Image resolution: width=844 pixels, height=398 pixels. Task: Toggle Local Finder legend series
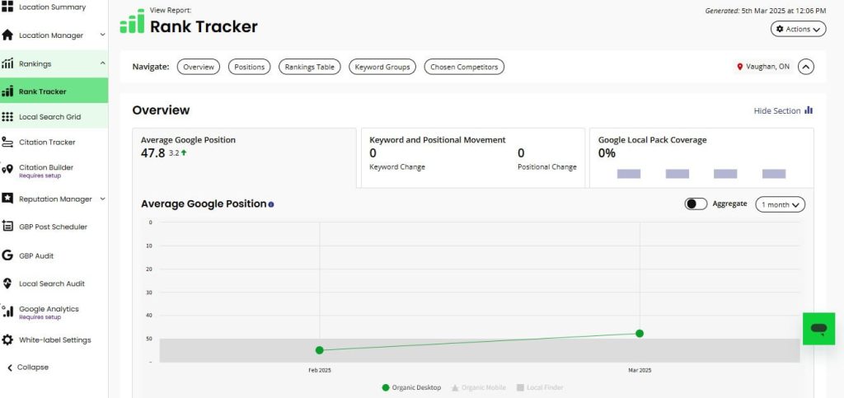tap(540, 387)
